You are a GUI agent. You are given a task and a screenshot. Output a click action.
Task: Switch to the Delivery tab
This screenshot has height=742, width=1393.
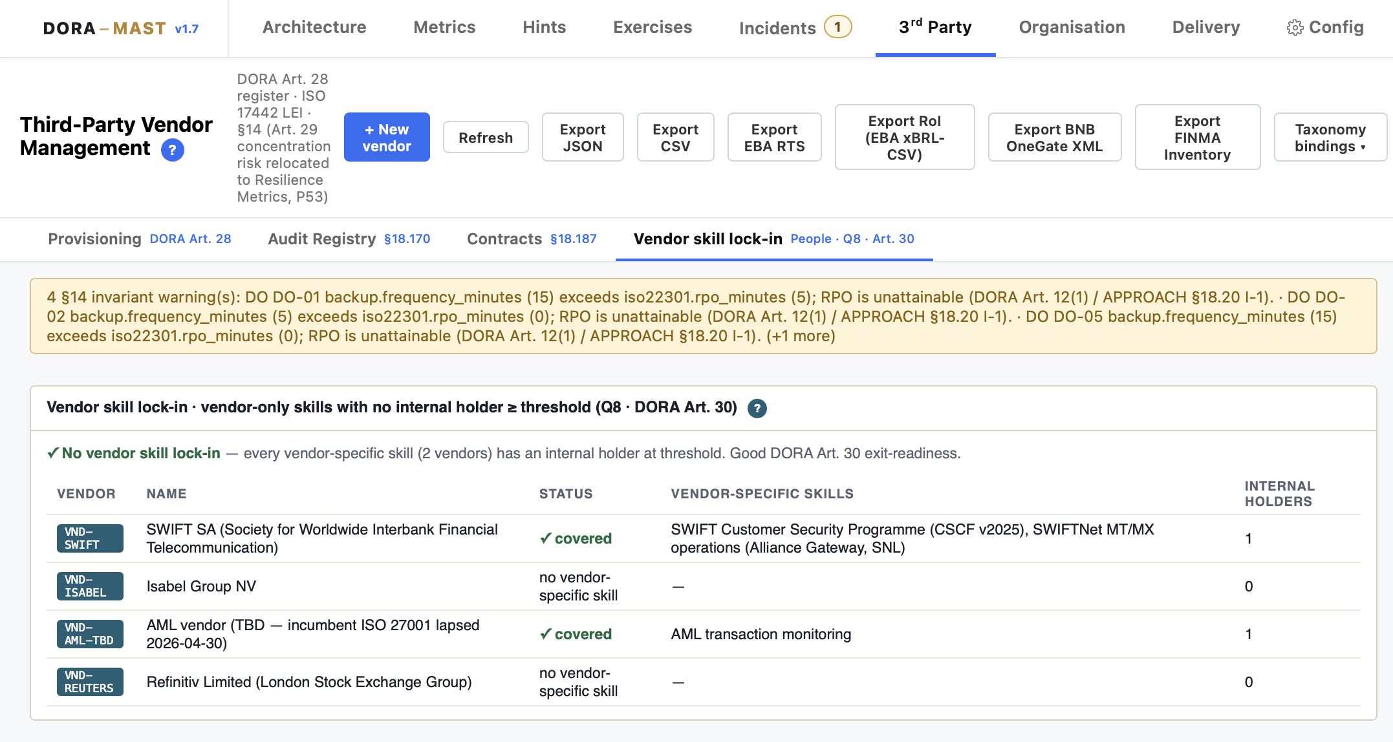(x=1206, y=27)
